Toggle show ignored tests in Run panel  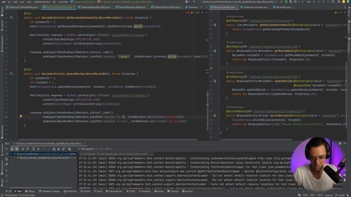click(17, 149)
